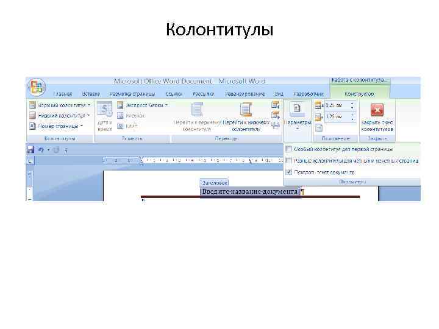
Task: Click the Колонтитулы group label
Action: coord(60,138)
